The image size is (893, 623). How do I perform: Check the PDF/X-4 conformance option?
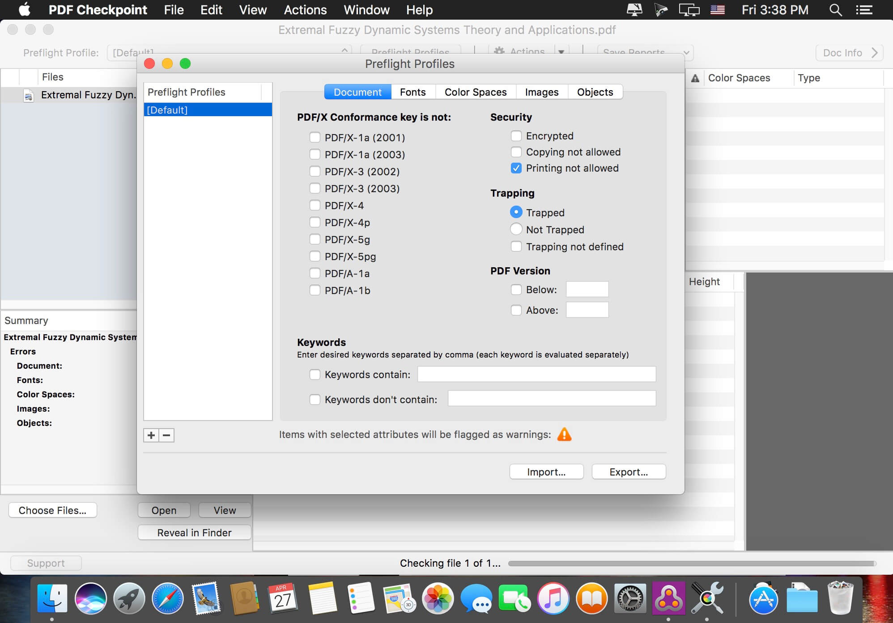tap(315, 206)
